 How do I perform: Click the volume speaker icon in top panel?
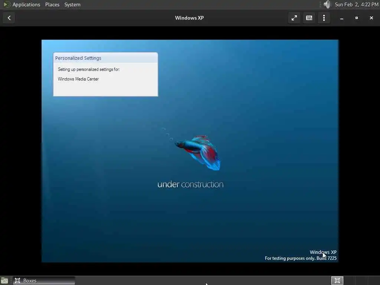pyautogui.click(x=327, y=4)
